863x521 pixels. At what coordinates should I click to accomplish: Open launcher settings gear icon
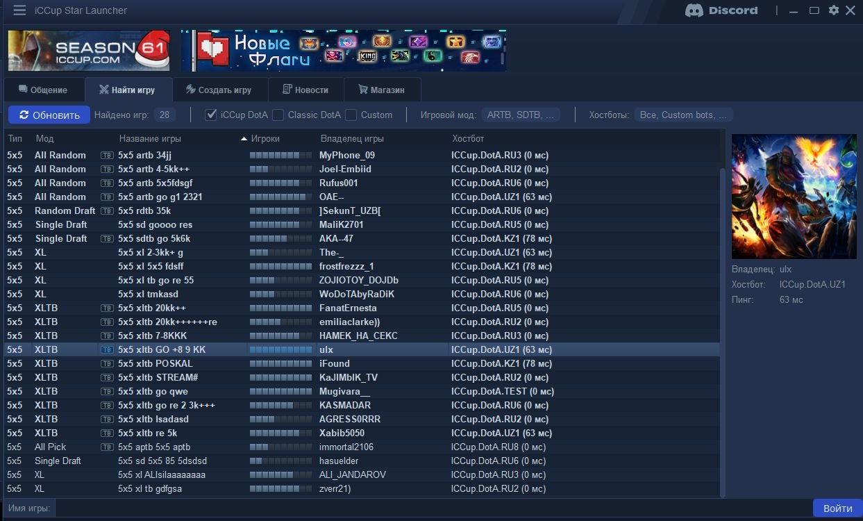coord(834,10)
